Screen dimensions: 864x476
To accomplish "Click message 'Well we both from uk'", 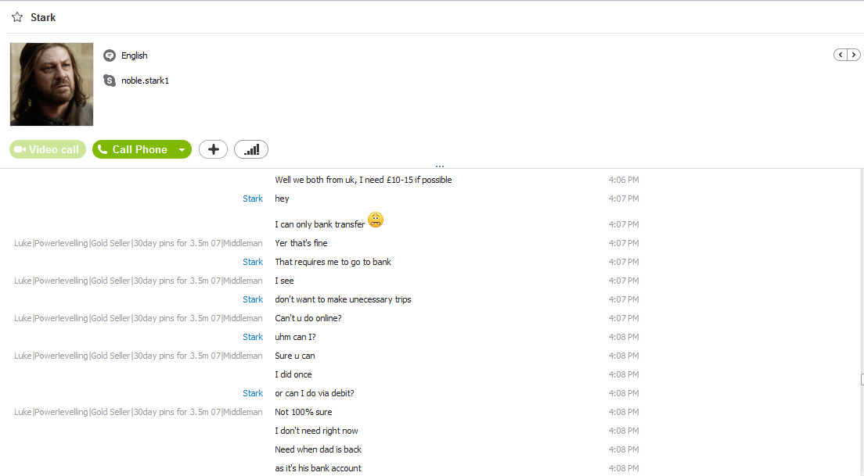I will click(x=363, y=180).
